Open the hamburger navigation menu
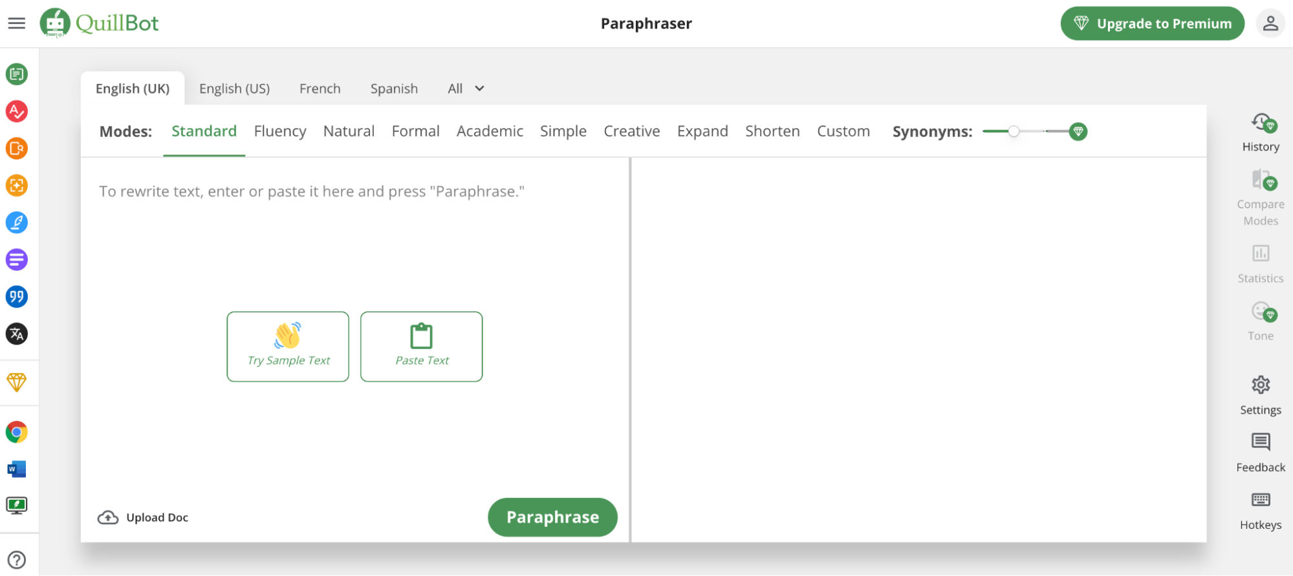This screenshot has width=1293, height=576. pos(17,23)
